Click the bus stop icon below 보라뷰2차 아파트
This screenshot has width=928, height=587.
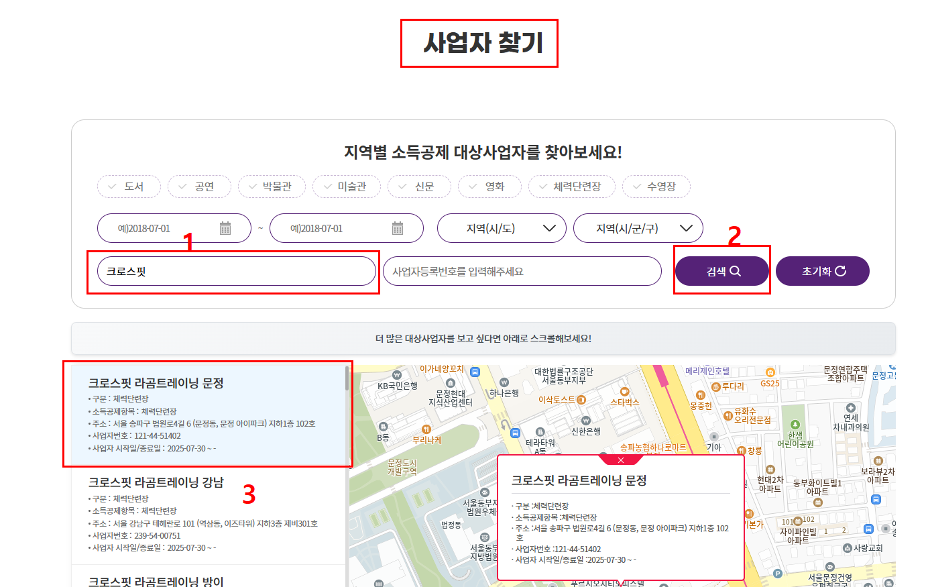876,499
